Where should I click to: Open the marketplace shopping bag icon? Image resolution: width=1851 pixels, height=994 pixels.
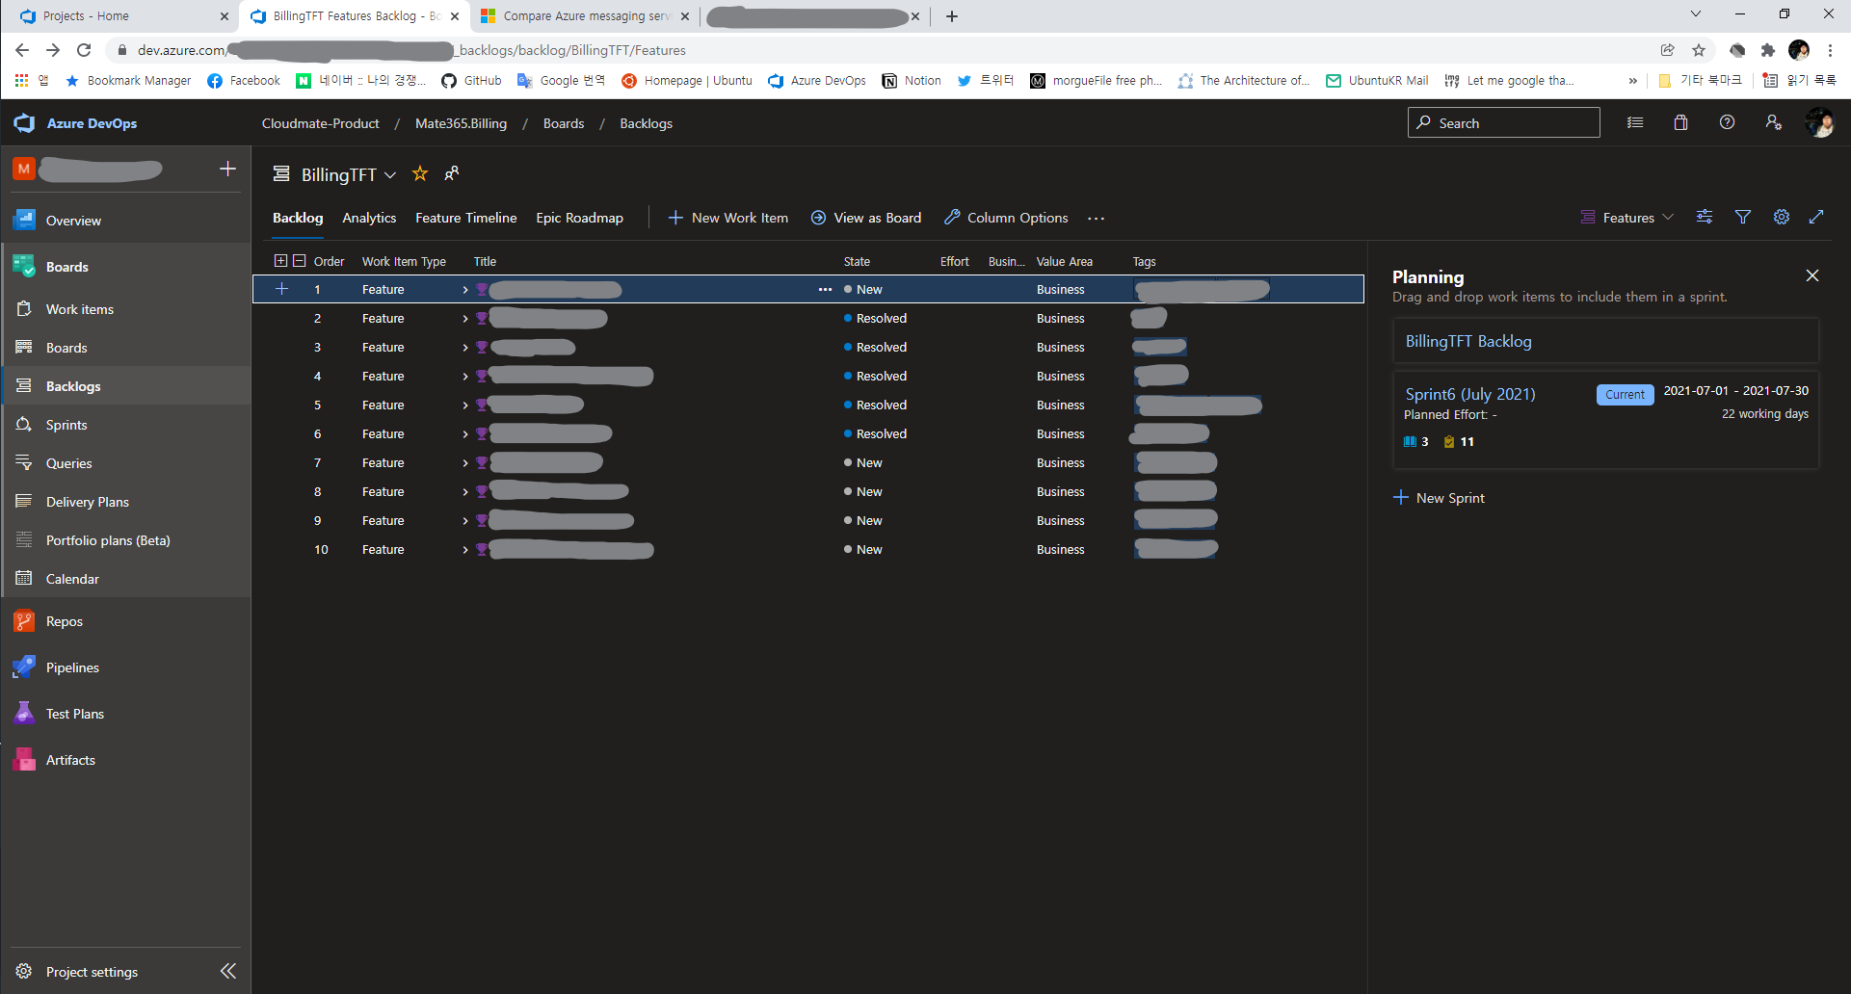(1680, 123)
